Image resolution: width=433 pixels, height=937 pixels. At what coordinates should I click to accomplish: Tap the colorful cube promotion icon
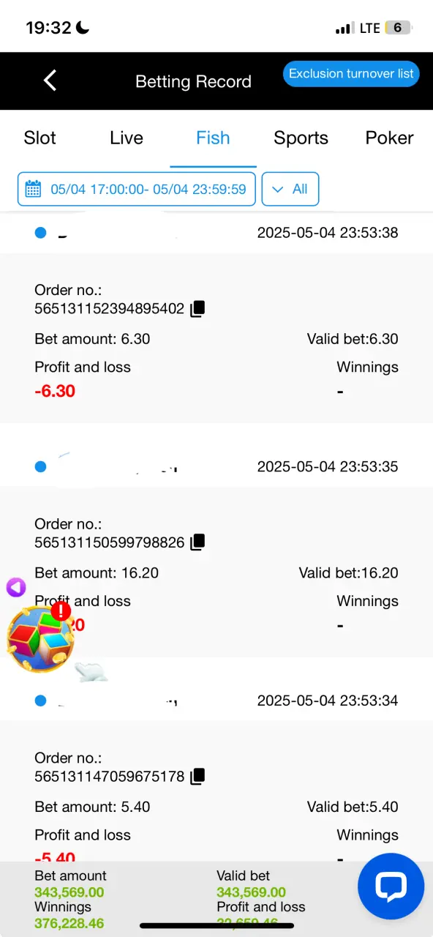(40, 638)
